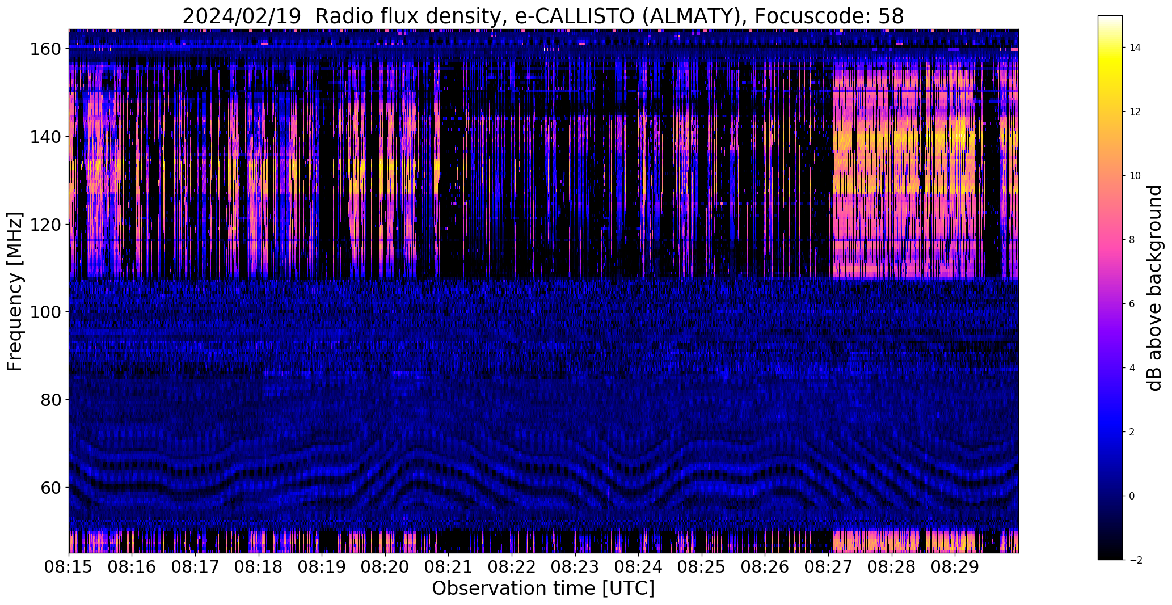Click the plot title mentioning e-CALLISTO (ALMATY)
Screen dimensions: 1172x605
tap(543, 16)
